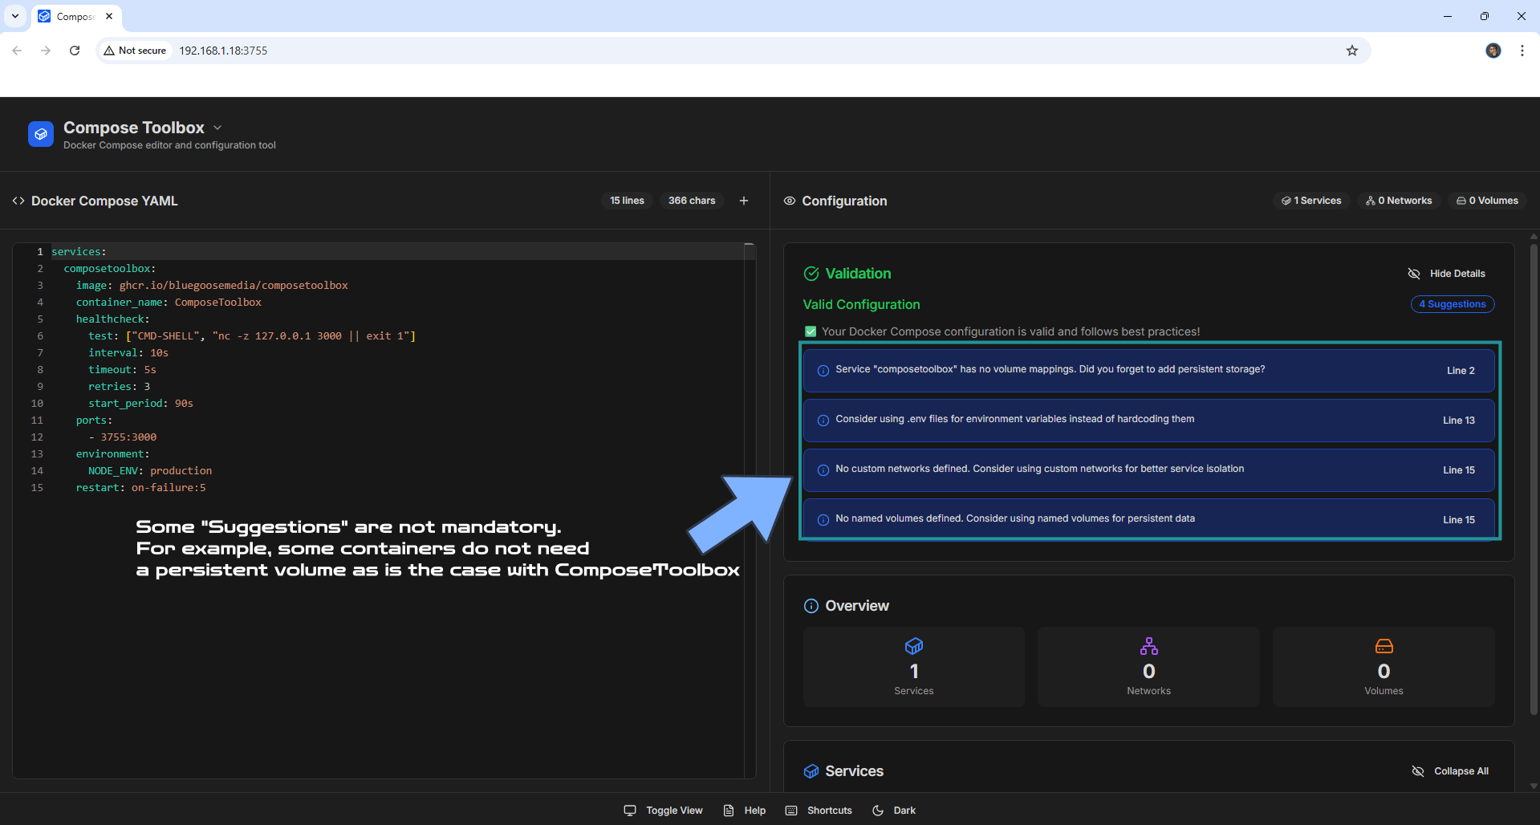Toggle Hide Details in Validation panel

[x=1446, y=274]
